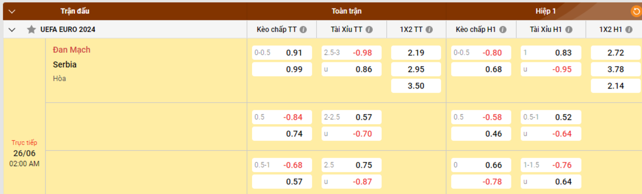Favorite UEFA EURO 2024 with star icon
Viewport: 642px width, 194px height.
31,30
